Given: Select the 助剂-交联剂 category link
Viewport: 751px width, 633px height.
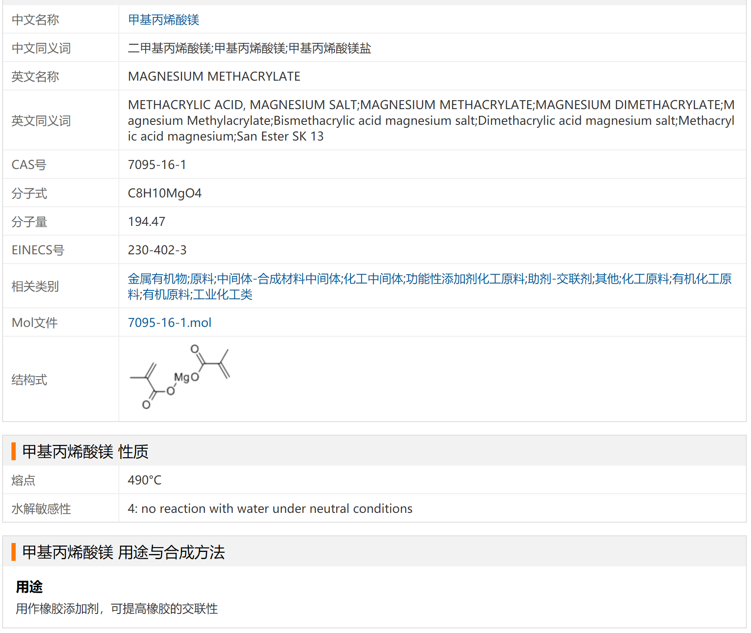Looking at the screenshot, I should [x=560, y=279].
